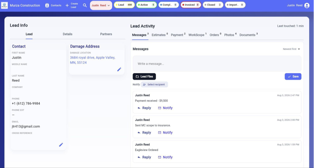Notify on the Payment received message
Viewport: 314px width, 168px height.
click(x=165, y=108)
